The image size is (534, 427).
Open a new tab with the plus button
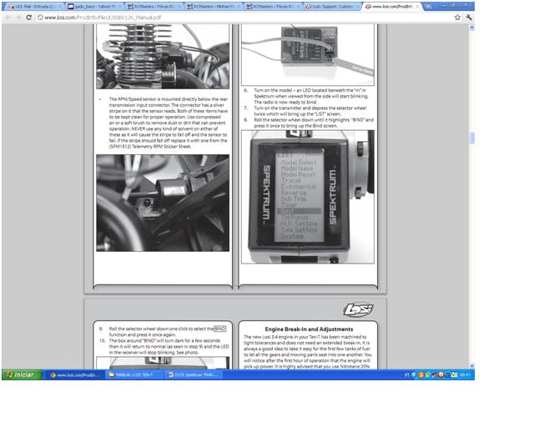click(x=428, y=6)
